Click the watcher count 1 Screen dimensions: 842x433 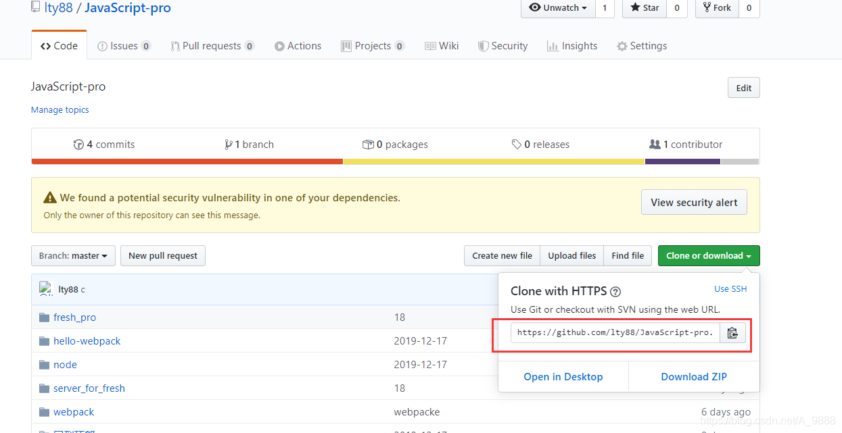(x=605, y=7)
